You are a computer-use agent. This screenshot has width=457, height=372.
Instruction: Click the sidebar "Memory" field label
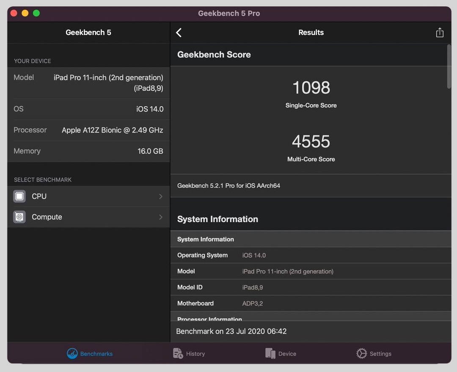(x=27, y=151)
